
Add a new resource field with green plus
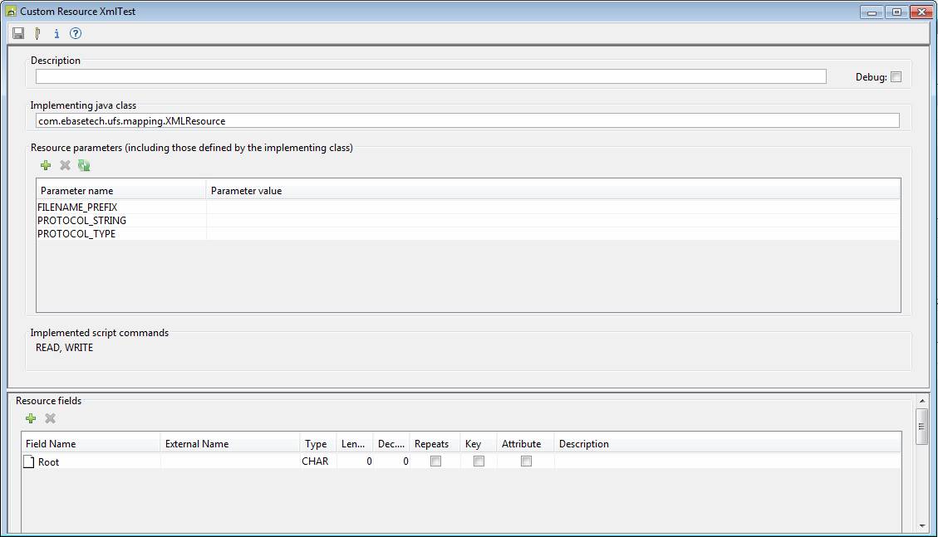pos(31,418)
